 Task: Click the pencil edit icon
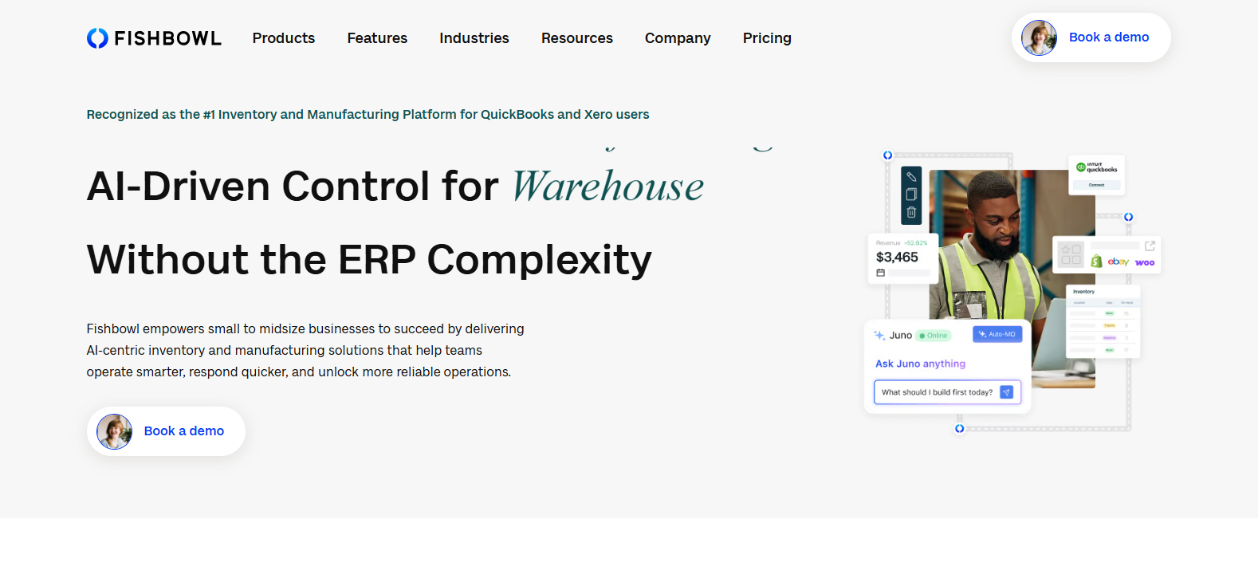(911, 177)
